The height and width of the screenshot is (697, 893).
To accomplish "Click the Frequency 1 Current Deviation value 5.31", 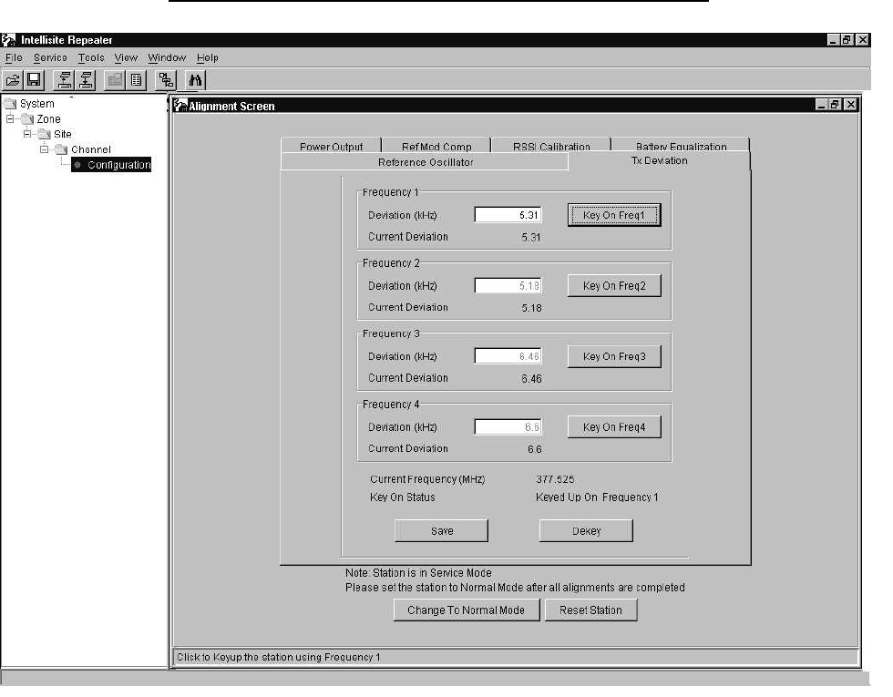I will click(x=530, y=238).
